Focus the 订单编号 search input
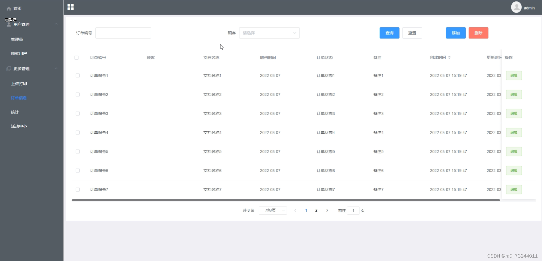 pyautogui.click(x=123, y=33)
